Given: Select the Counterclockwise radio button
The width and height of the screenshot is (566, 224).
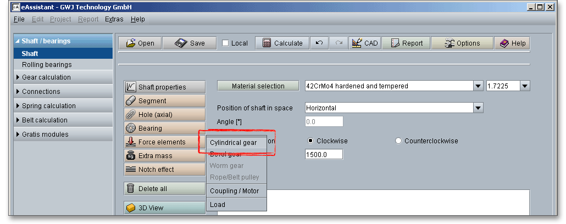Looking at the screenshot, I should tap(398, 141).
